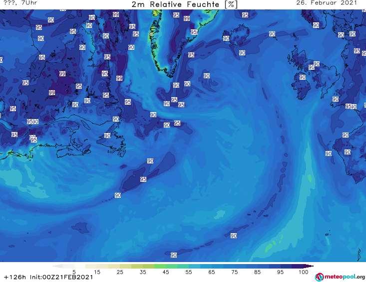
Task: Click the '75' tick label on the color scale
Action: click(234, 272)
